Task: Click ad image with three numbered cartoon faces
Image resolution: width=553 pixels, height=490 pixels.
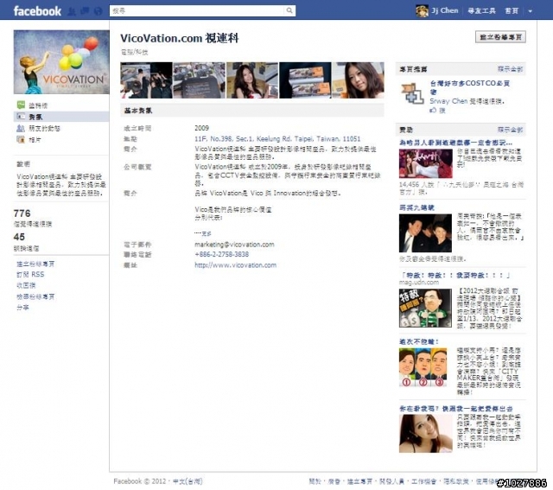Action: pos(423,367)
